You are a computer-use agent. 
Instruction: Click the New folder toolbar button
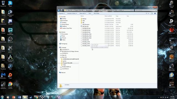97,13
